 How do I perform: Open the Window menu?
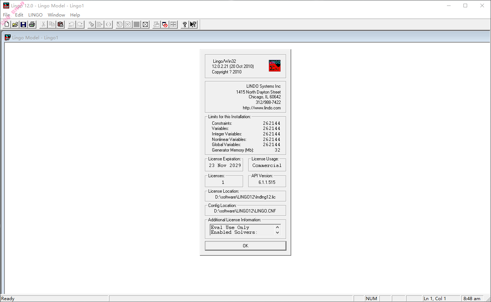(56, 15)
